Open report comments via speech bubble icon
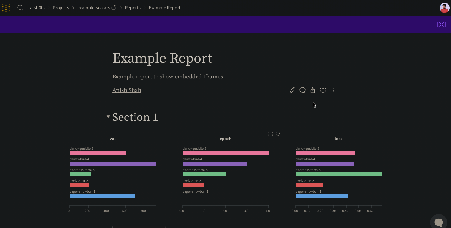The width and height of the screenshot is (451, 228). 302,90
